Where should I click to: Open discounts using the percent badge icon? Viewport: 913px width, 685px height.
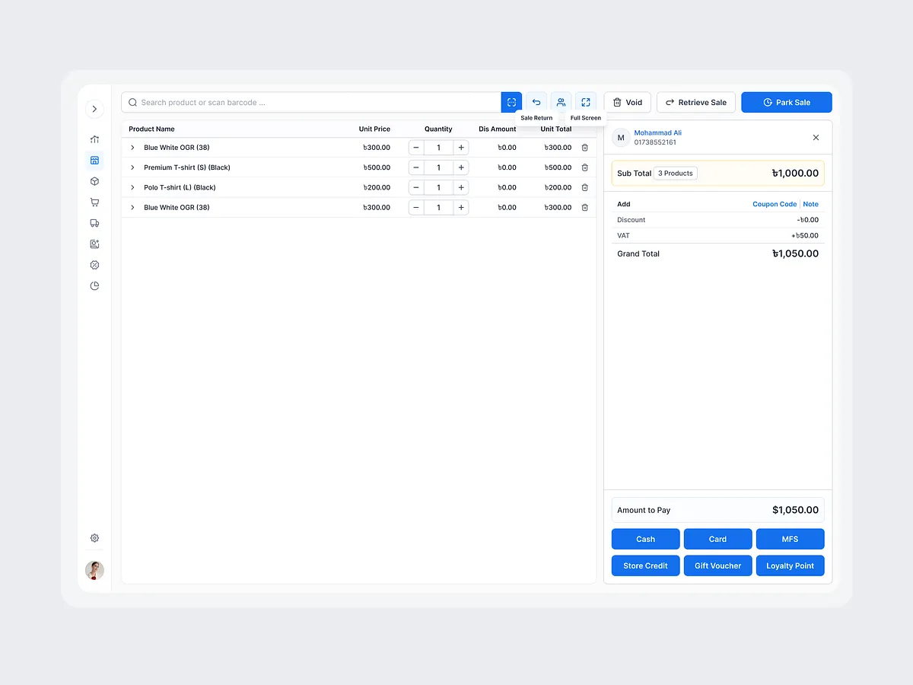coord(94,265)
